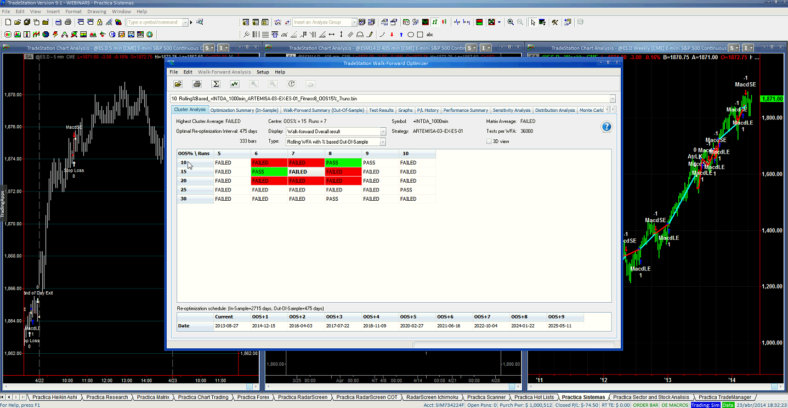Open file icon in Walk-Forward Optimizer toolbar
Screen dimensions: 788x408
tap(178, 84)
